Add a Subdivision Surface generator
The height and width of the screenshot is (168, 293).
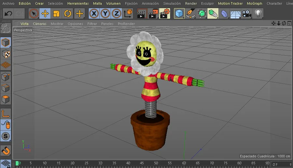[x=202, y=13]
